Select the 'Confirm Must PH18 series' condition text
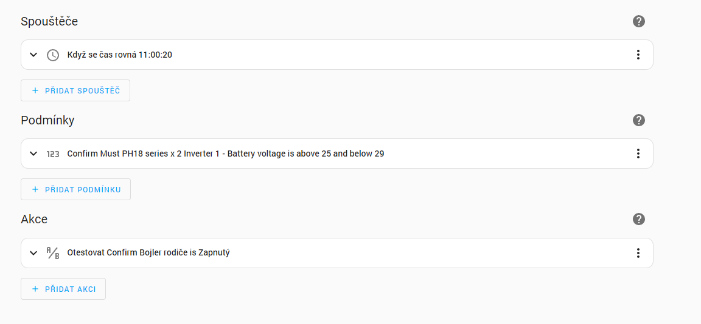The height and width of the screenshot is (324, 701). click(x=225, y=154)
